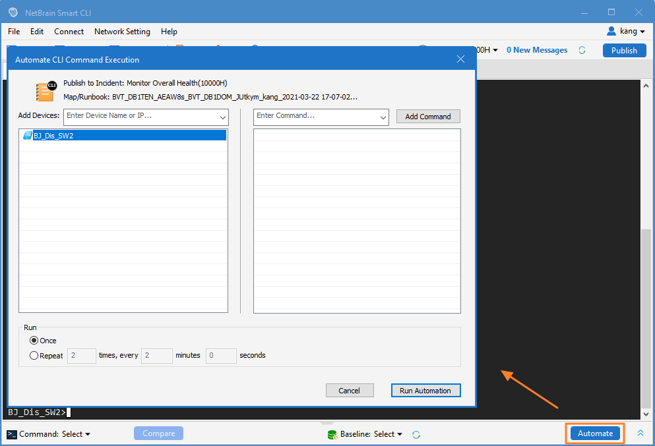Maximize the NetBrain Smart CLI window
Viewport: 655px width, 446px height.
pyautogui.click(x=611, y=12)
